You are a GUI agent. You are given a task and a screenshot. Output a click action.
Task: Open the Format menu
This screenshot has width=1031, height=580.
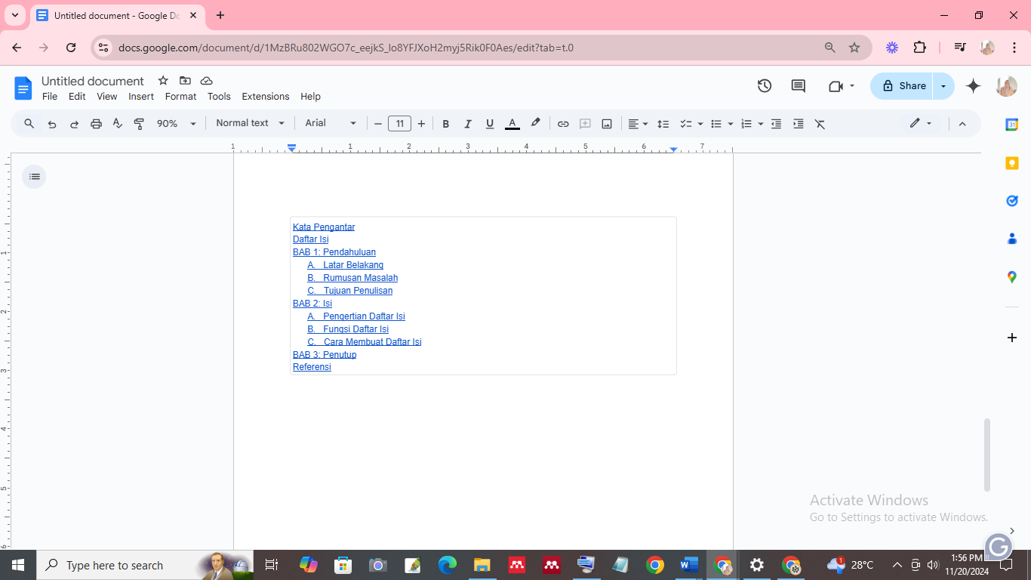click(x=180, y=97)
